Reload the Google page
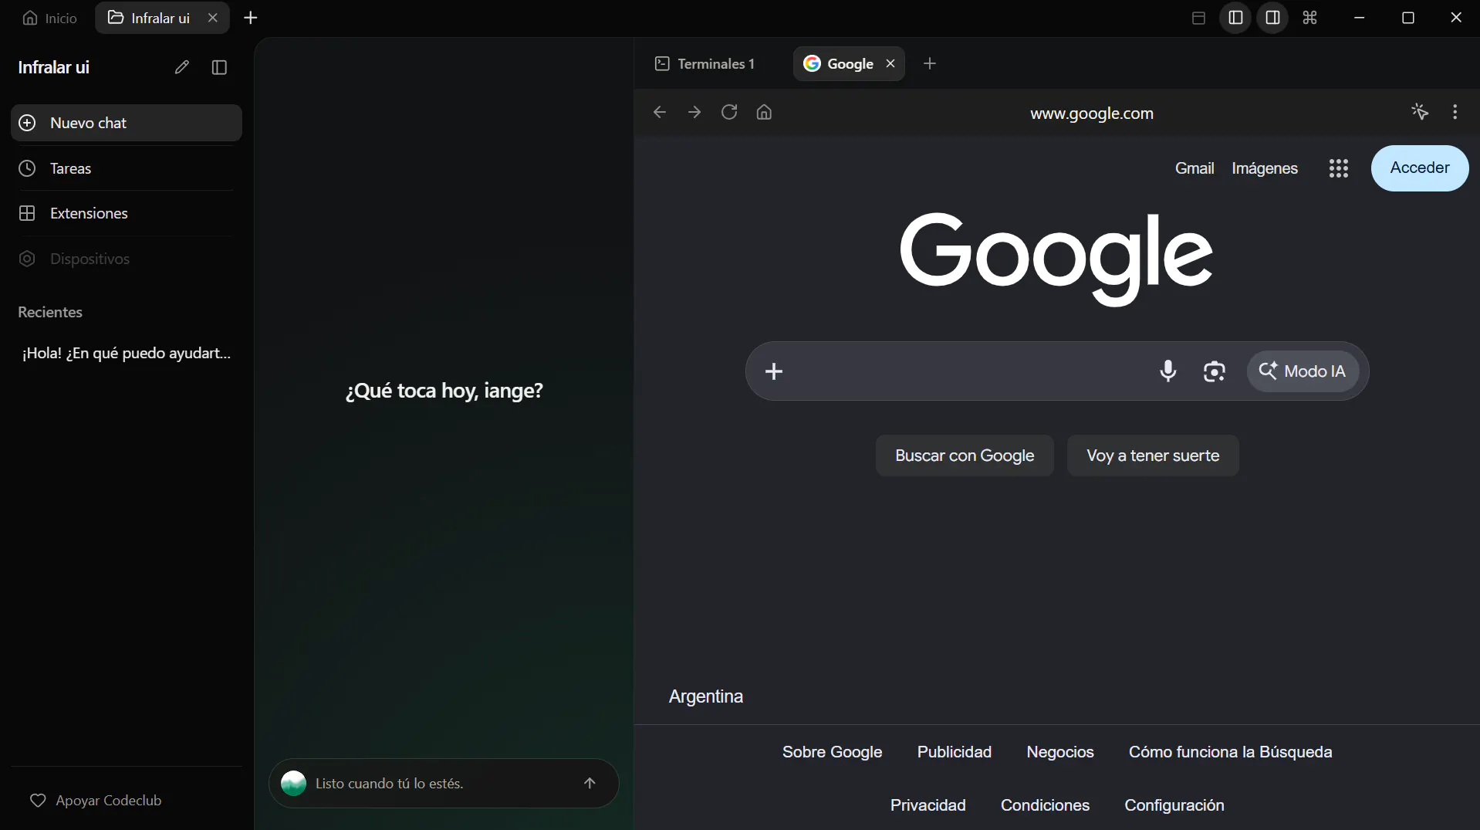Screen dimensions: 1480x830 click(x=729, y=112)
